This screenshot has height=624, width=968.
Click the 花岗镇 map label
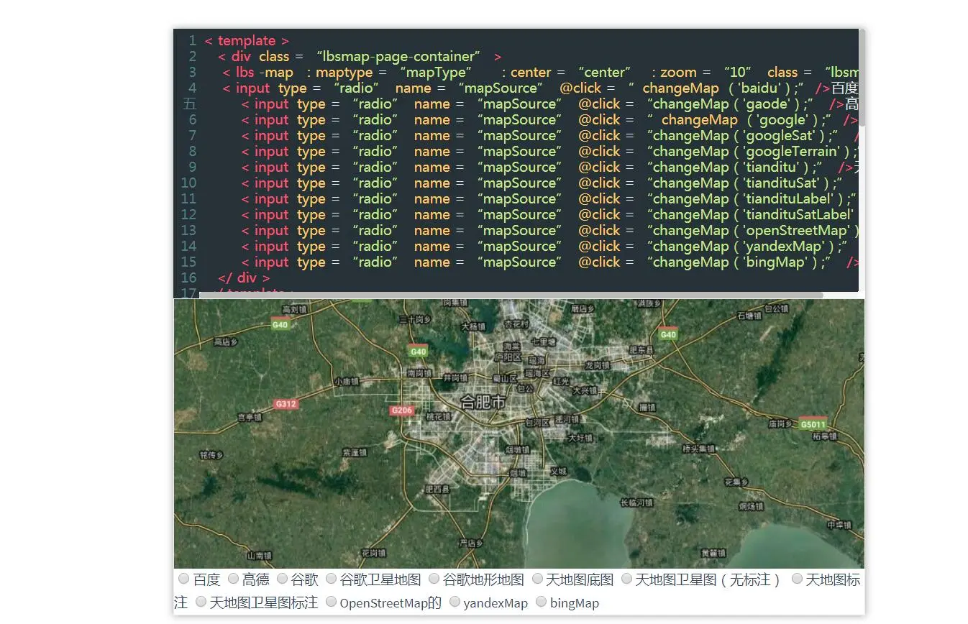[x=373, y=553]
